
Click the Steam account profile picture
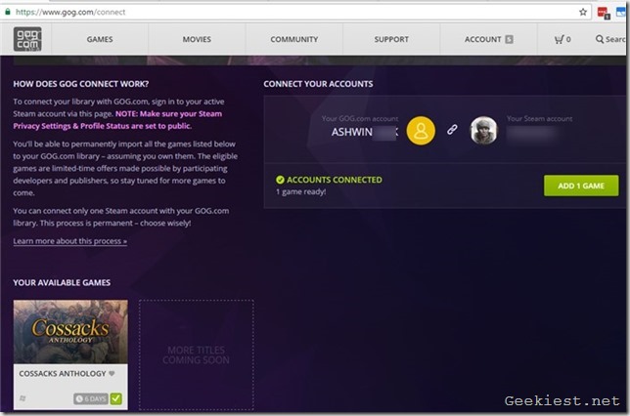click(484, 130)
